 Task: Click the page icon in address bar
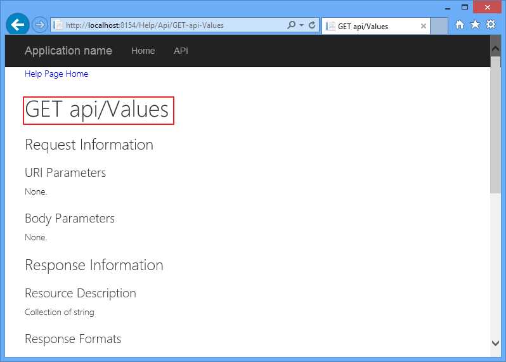pyautogui.click(x=58, y=25)
